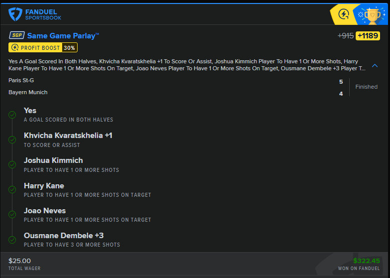Click Joao Neves' shots on target label
The height and width of the screenshot is (278, 390).
coord(88,220)
